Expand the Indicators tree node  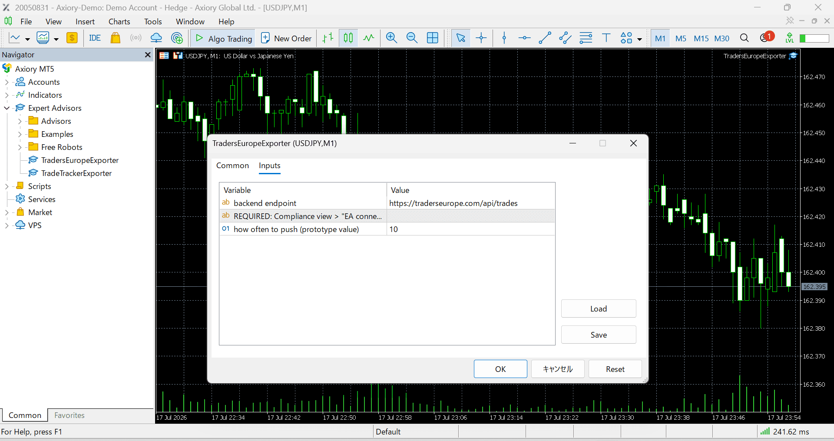pyautogui.click(x=7, y=95)
